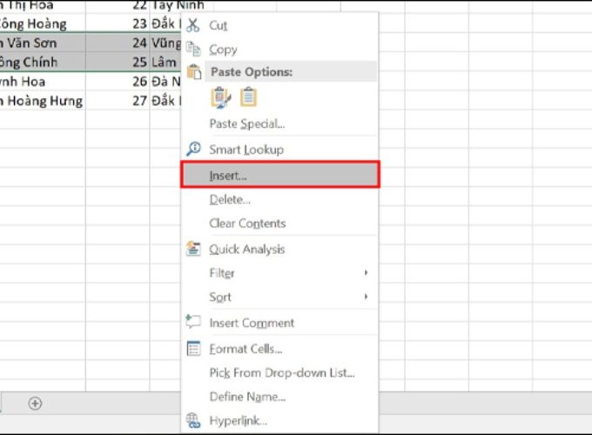Open Paste Special dialog
Screen dimensions: 592x435
coord(279,124)
